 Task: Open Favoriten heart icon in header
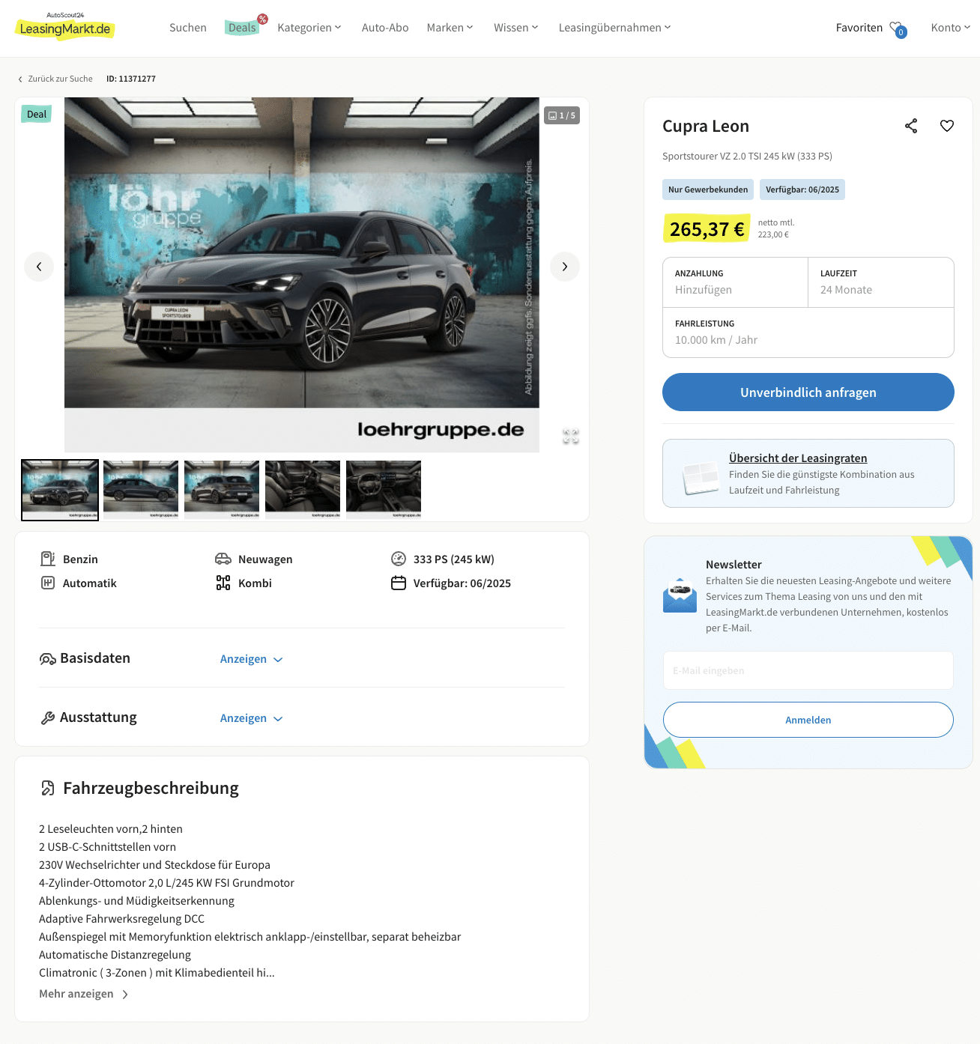[898, 28]
